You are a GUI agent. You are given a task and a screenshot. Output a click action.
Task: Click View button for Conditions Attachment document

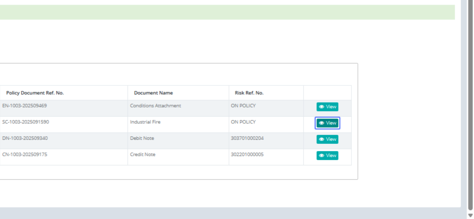tap(327, 107)
